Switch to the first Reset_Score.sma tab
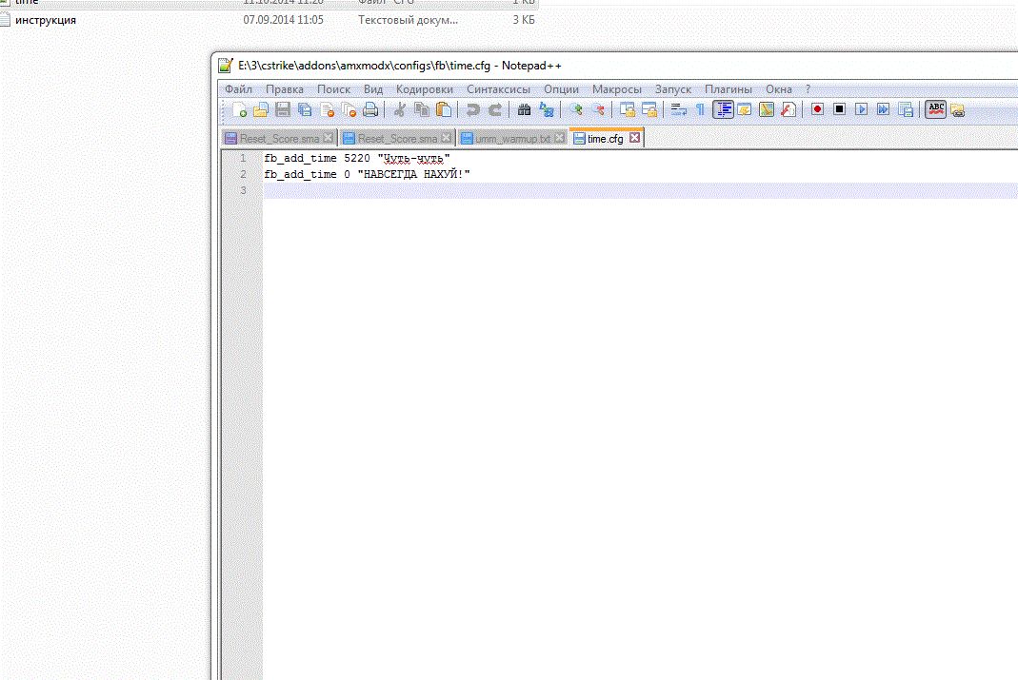The height and width of the screenshot is (680, 1018). click(279, 138)
